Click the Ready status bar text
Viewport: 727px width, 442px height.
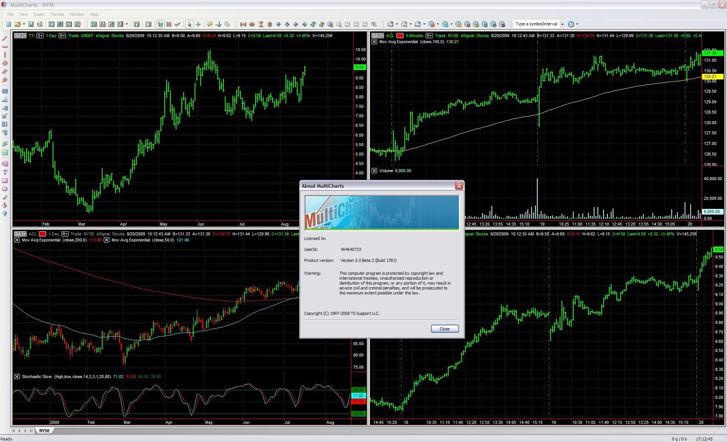click(x=7, y=439)
